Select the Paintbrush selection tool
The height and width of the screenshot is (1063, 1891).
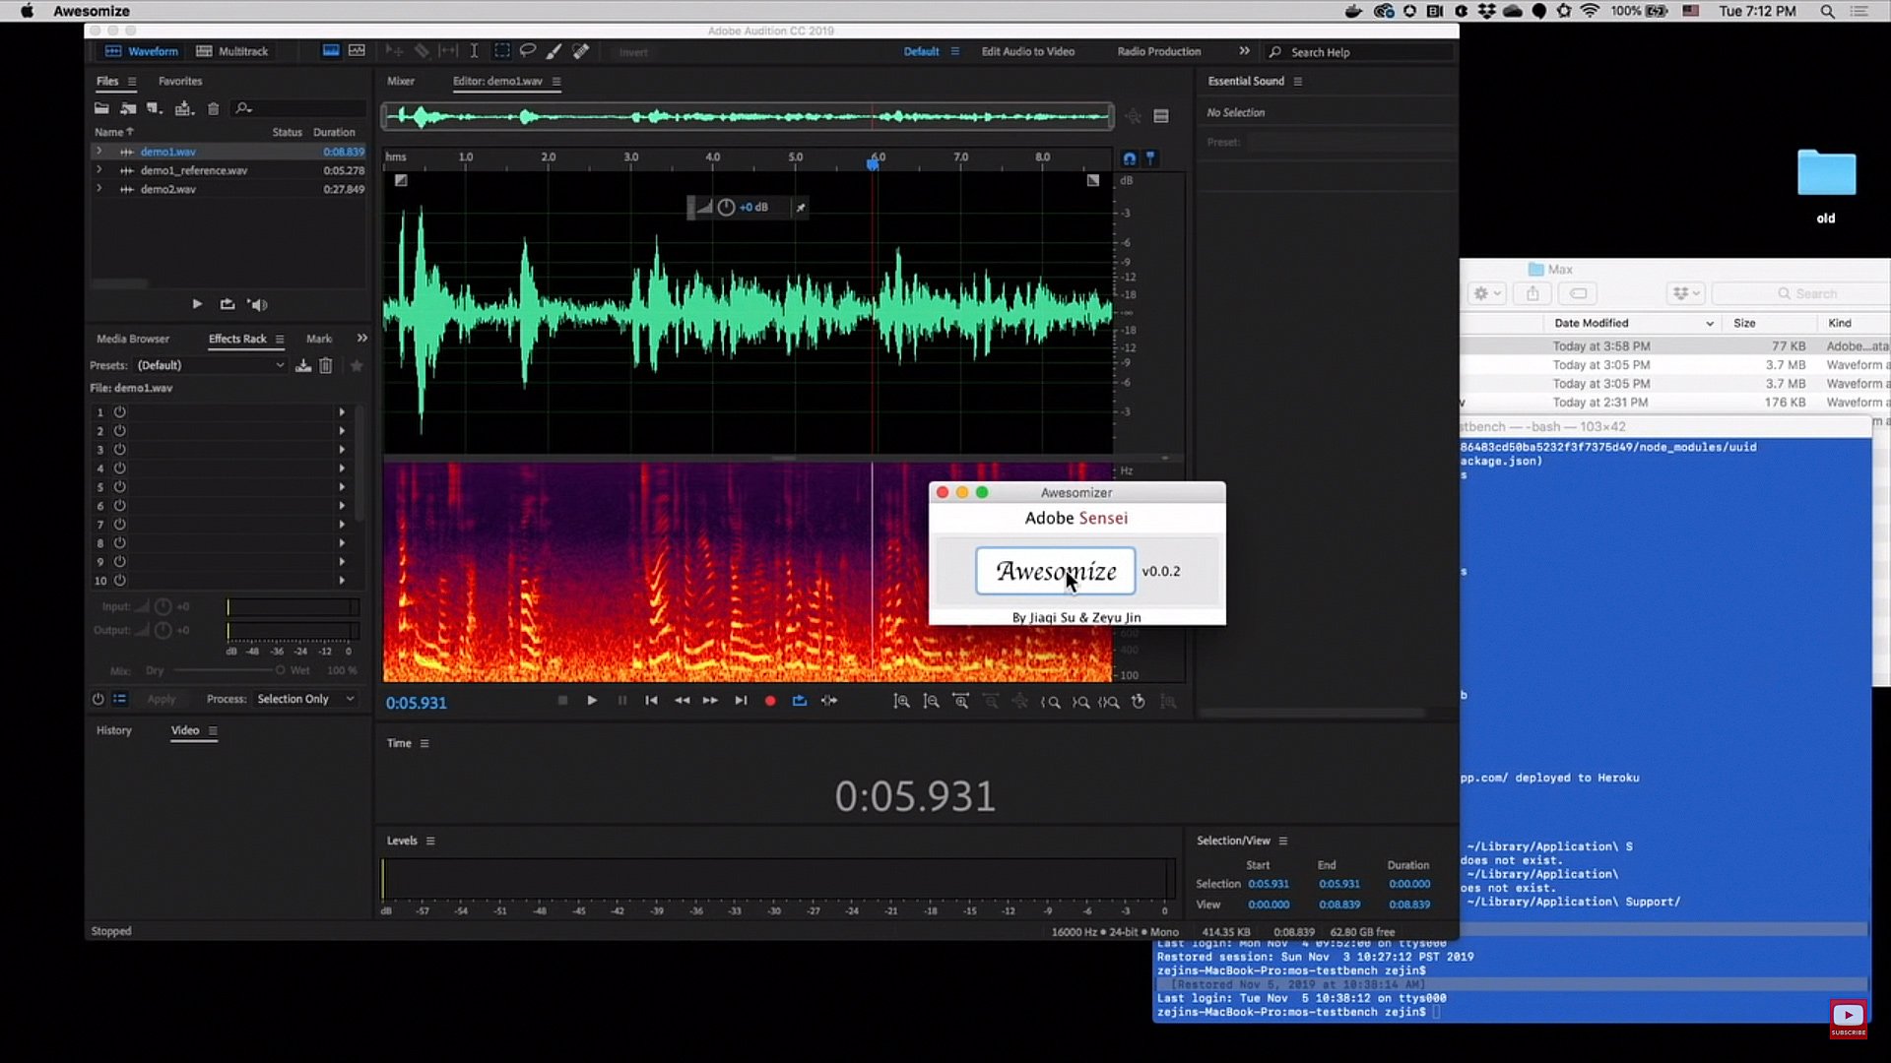tap(554, 51)
